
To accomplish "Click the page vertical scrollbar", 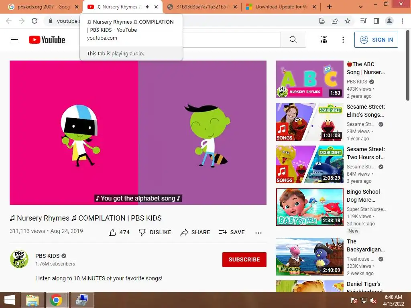I will tap(408, 65).
